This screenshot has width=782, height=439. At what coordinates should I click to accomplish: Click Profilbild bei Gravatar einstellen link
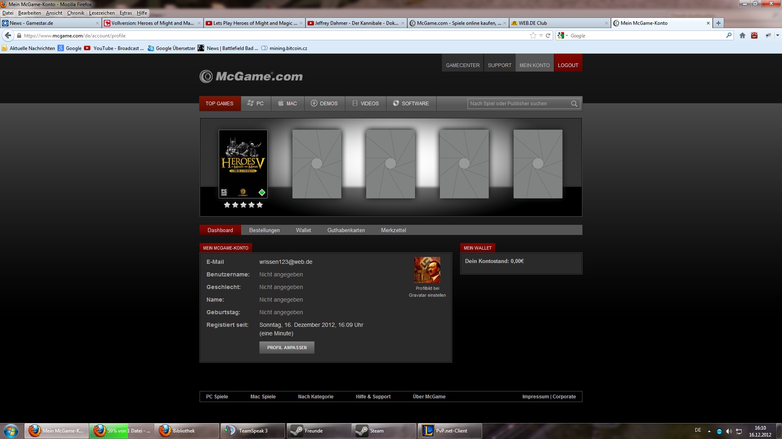pyautogui.click(x=427, y=292)
